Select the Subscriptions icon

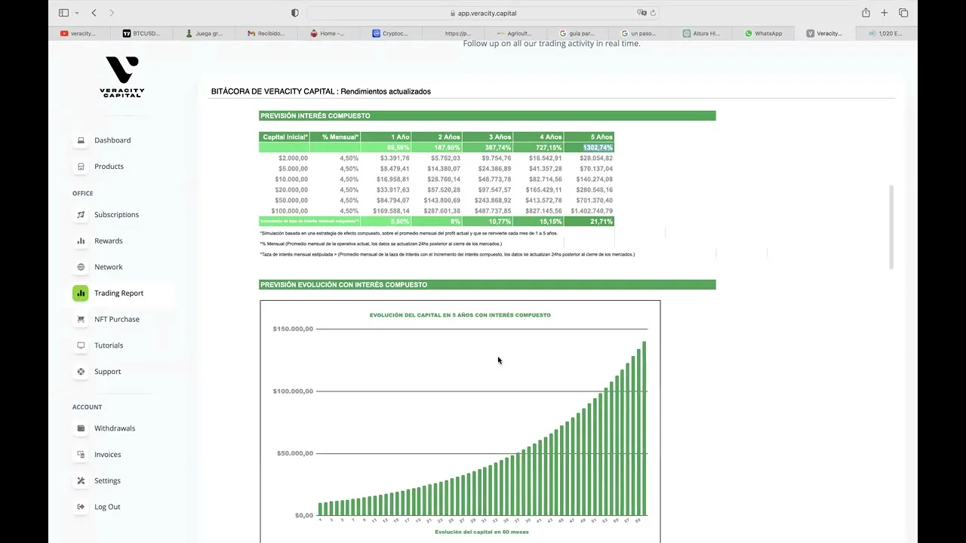pos(81,215)
